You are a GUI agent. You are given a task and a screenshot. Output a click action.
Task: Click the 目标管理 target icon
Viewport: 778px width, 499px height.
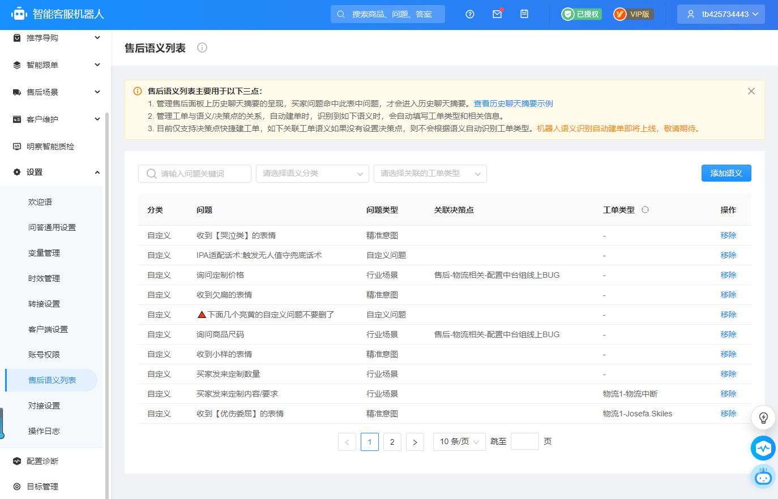[17, 487]
